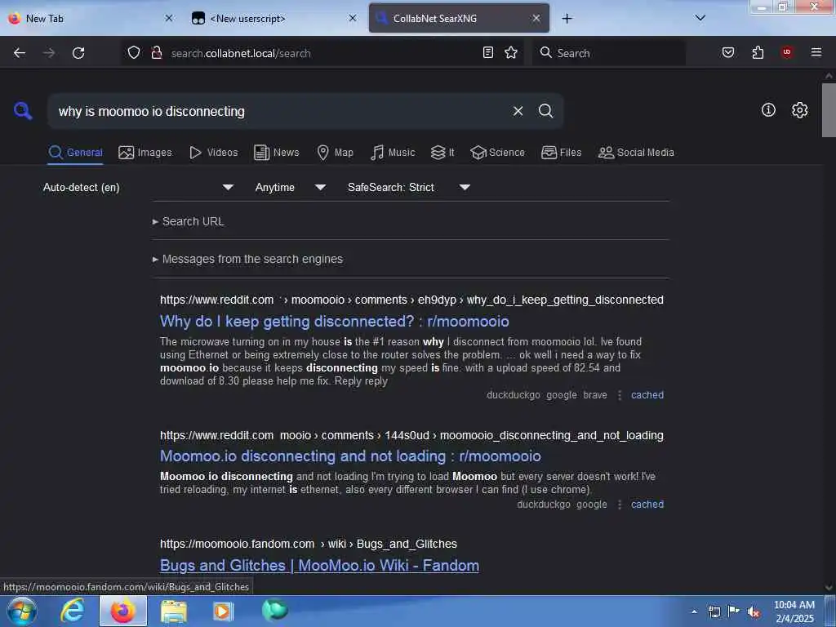Screen dimensions: 836x627
Task: Open Windows Media Player taskbar icon
Action: point(224,611)
